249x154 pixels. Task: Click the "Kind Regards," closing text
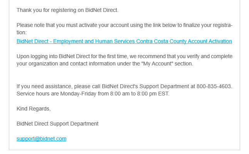[34, 109]
